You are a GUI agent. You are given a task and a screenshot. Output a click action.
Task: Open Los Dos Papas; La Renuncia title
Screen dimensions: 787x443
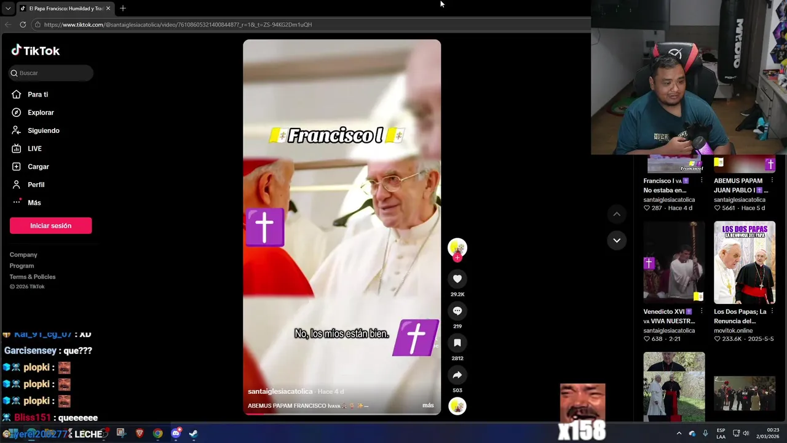point(740,316)
